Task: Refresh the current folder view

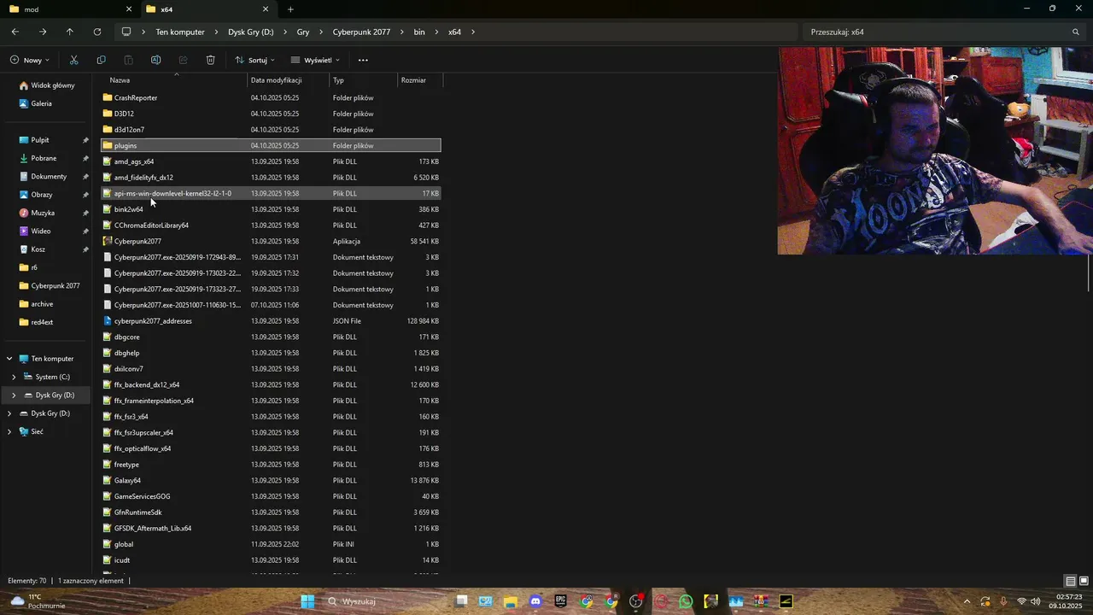Action: click(x=97, y=32)
